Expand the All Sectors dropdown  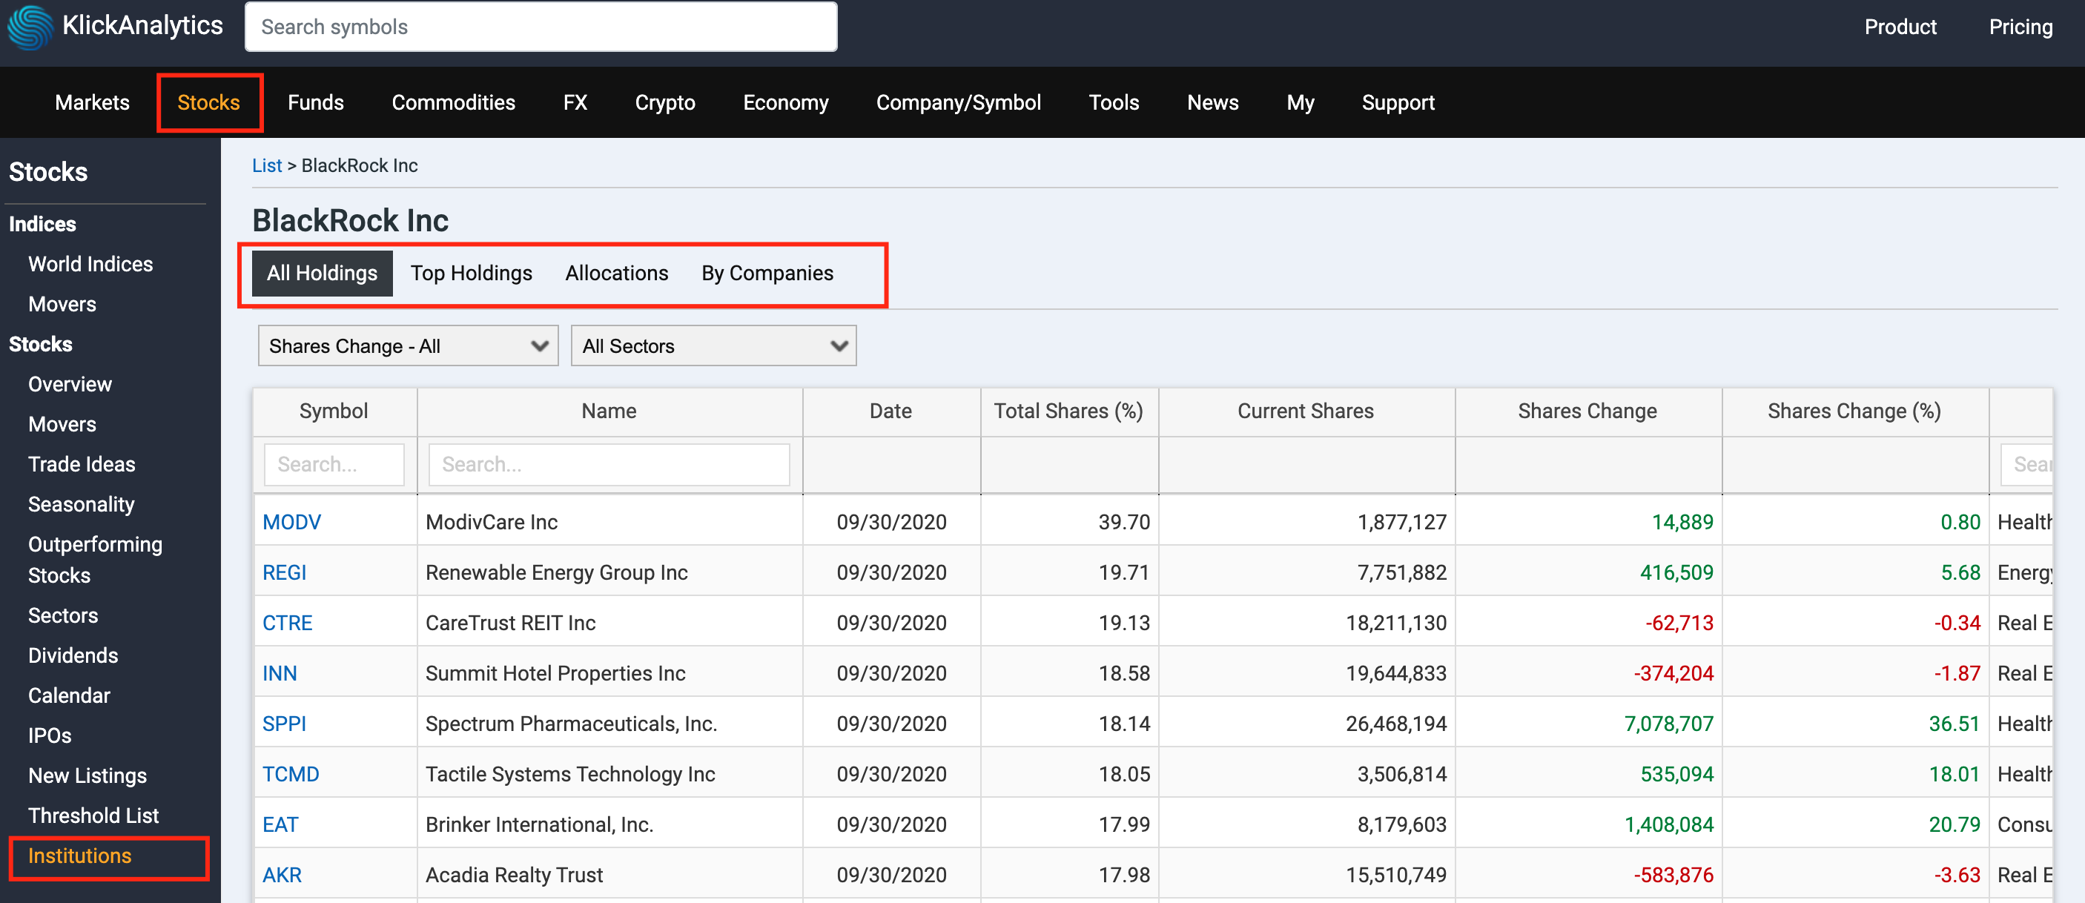[x=713, y=346]
